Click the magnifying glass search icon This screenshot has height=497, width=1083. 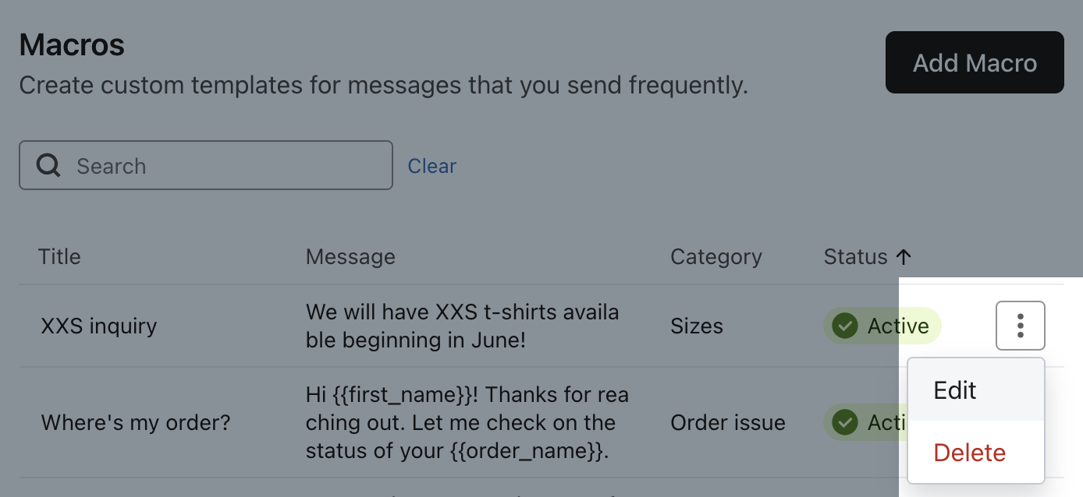pos(48,165)
